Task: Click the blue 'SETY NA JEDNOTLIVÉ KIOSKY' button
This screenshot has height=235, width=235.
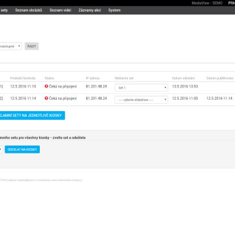Action: (x=33, y=116)
